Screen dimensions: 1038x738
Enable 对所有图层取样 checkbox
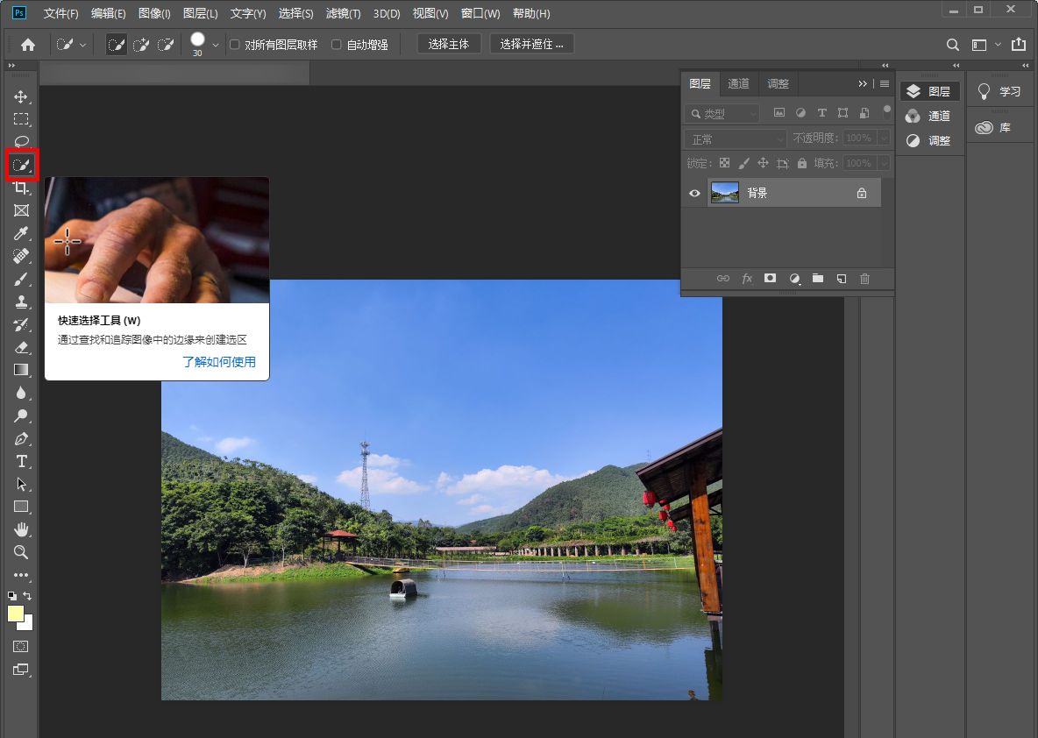[x=234, y=45]
